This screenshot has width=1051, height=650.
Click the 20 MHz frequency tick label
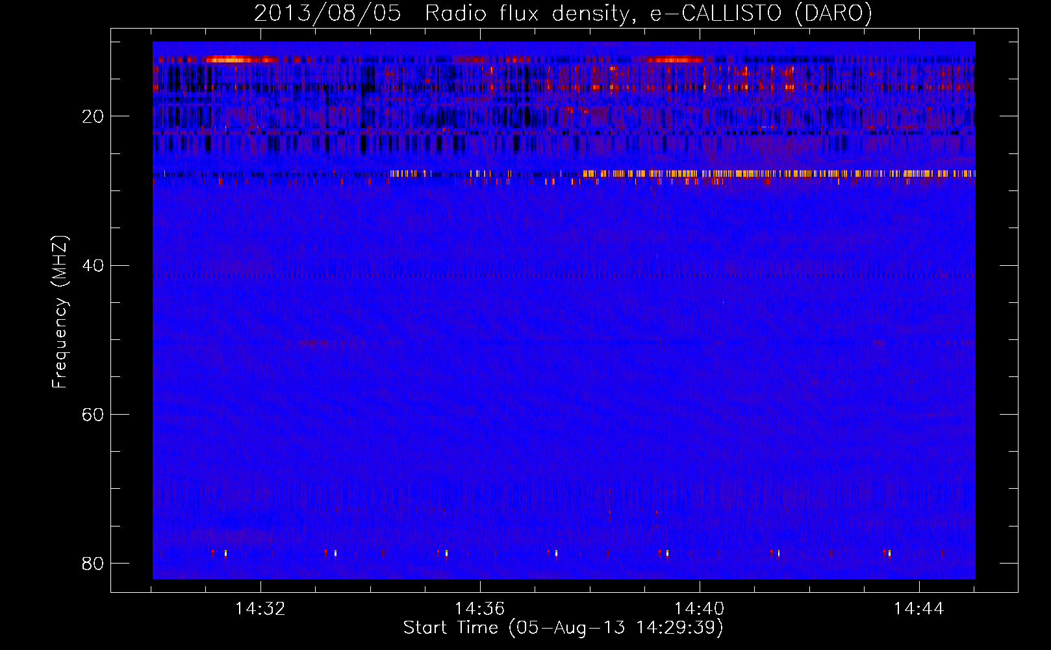point(93,116)
